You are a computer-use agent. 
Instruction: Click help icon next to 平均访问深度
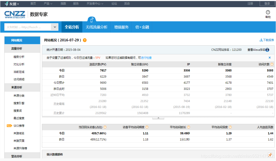click(x=230, y=127)
